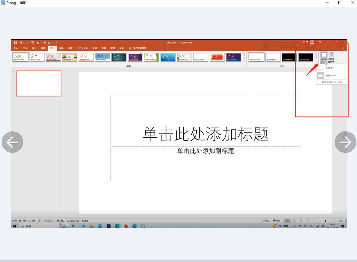Open the 动画 ribbon tab
This screenshot has width=357, height=262.
[70, 48]
